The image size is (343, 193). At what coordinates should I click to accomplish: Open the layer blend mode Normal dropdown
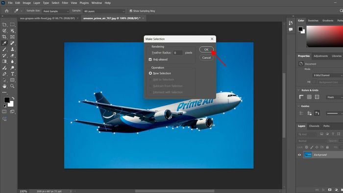pos(313,141)
